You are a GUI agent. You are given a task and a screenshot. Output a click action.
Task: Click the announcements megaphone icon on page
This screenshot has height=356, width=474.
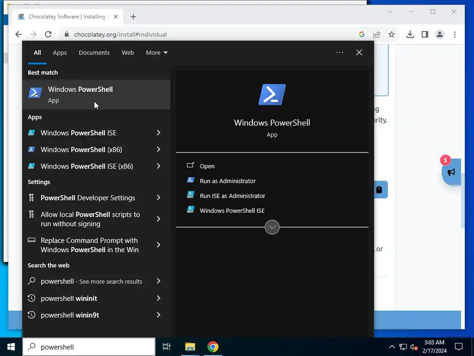tap(451, 172)
